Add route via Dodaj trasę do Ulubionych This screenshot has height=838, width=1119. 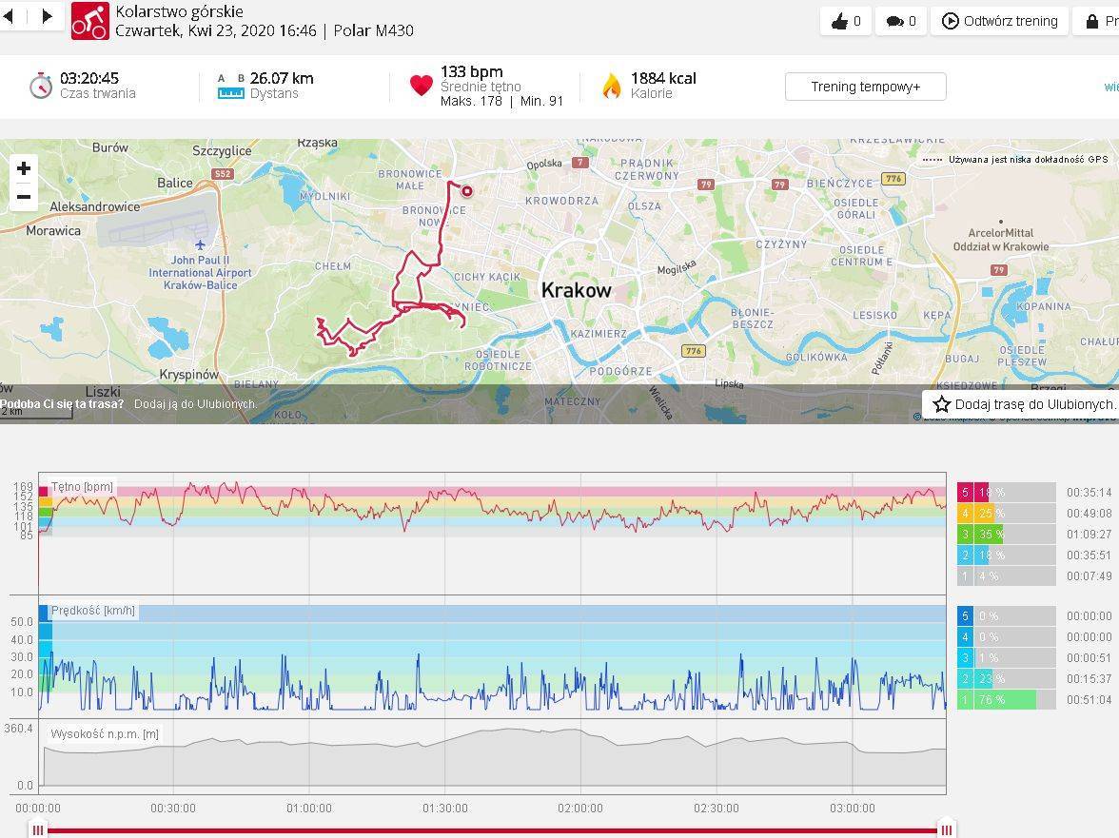coord(1022,404)
